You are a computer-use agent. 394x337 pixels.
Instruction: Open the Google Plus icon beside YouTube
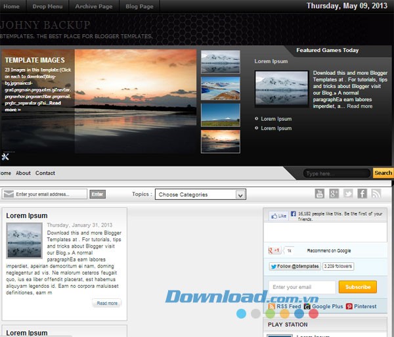[x=334, y=193]
